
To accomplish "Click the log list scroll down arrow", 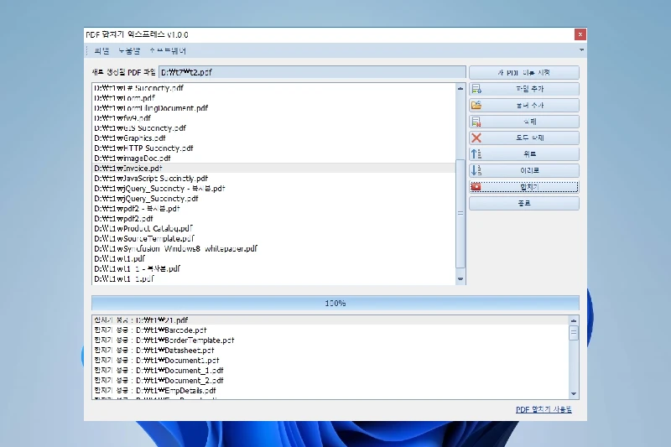I will pyautogui.click(x=574, y=394).
